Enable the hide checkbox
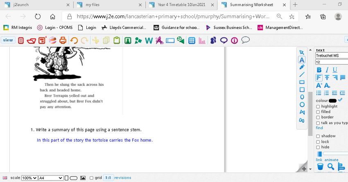348x182 pixels. click(318, 147)
